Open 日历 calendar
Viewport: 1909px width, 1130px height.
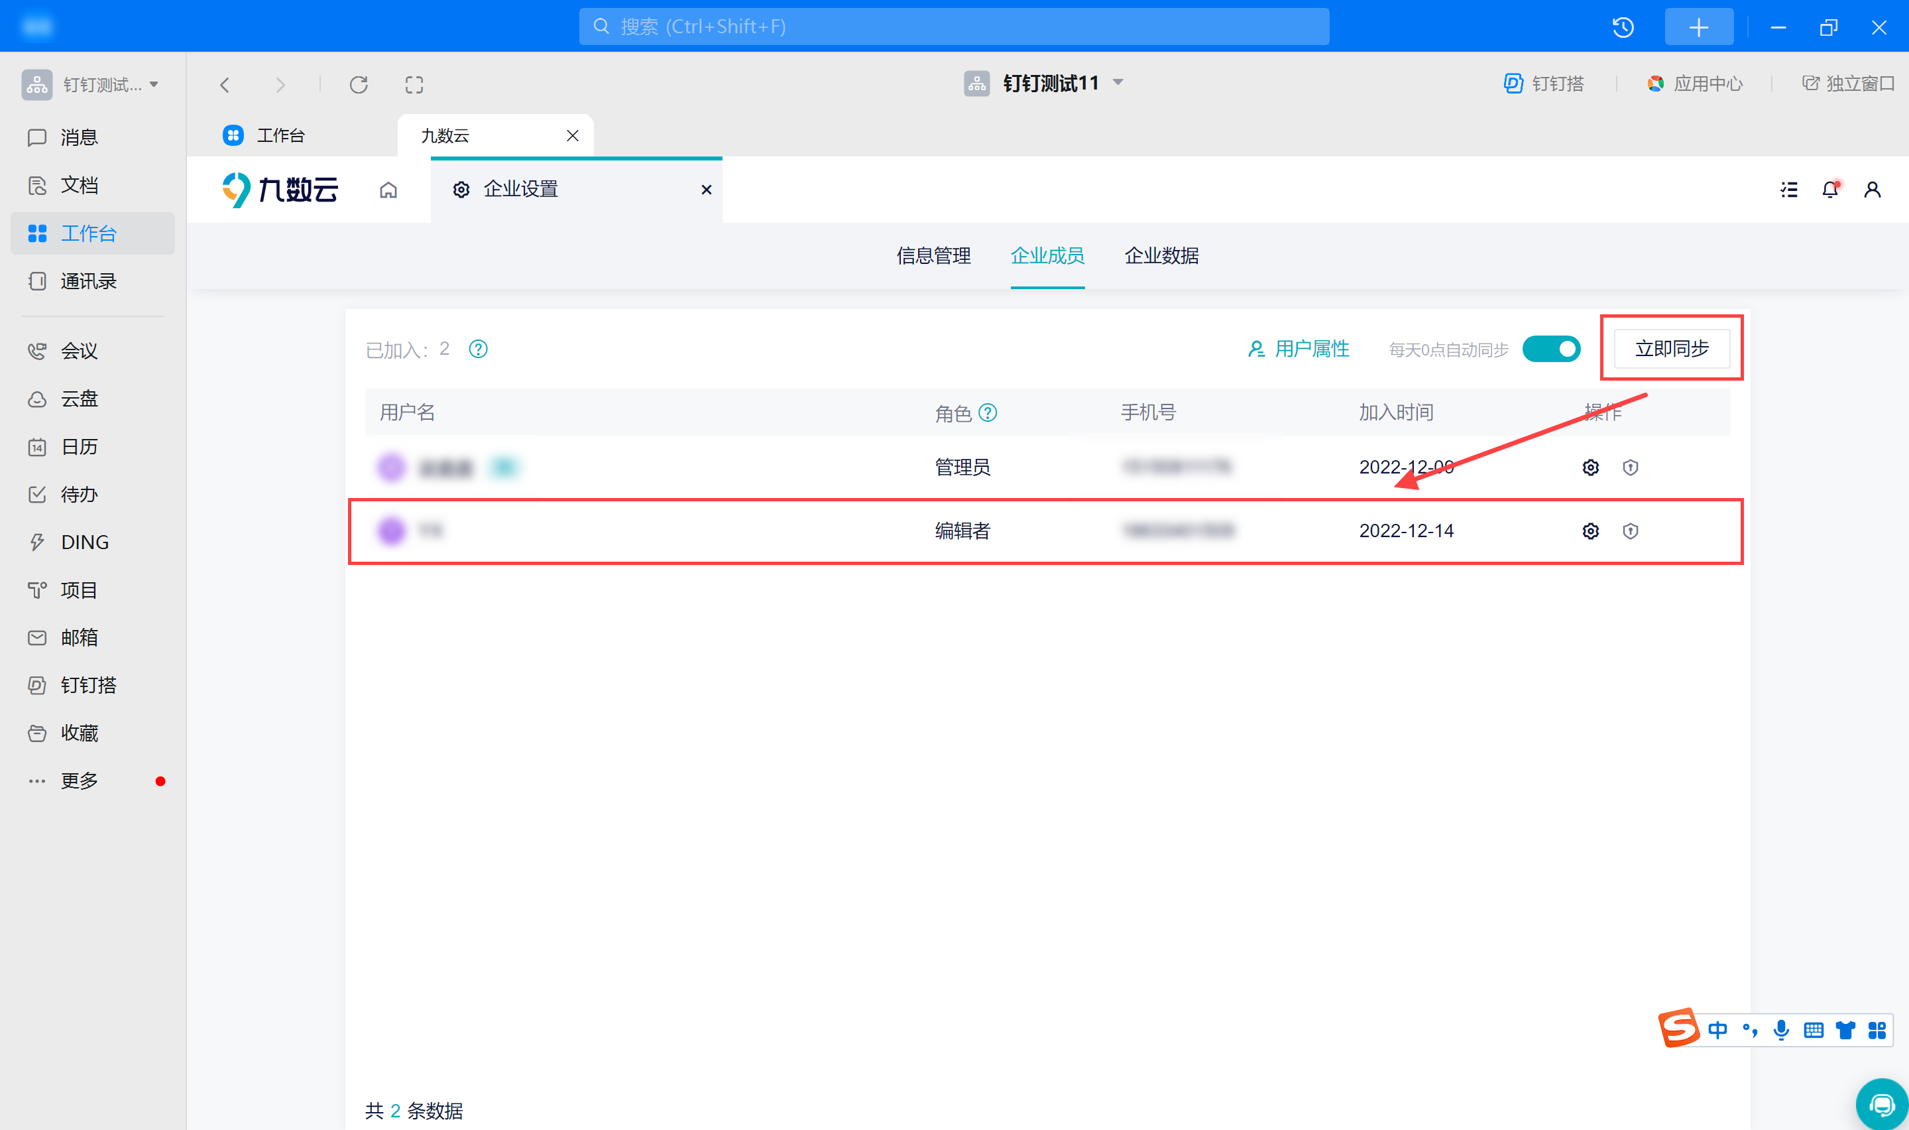pyautogui.click(x=78, y=447)
